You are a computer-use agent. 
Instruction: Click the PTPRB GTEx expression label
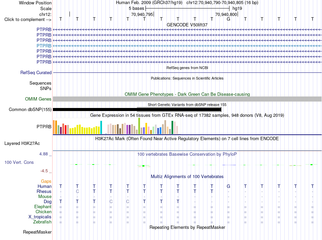tap(44, 127)
